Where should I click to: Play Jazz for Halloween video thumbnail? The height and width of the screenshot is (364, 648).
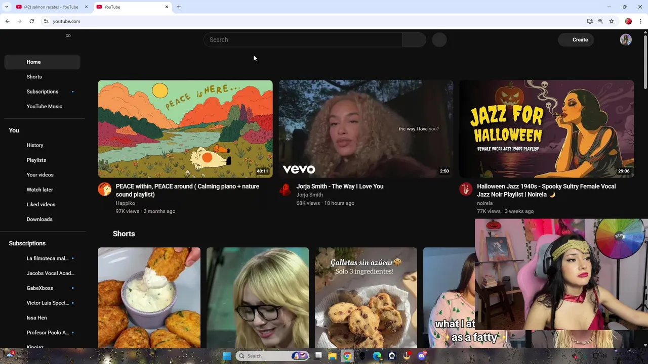547,129
